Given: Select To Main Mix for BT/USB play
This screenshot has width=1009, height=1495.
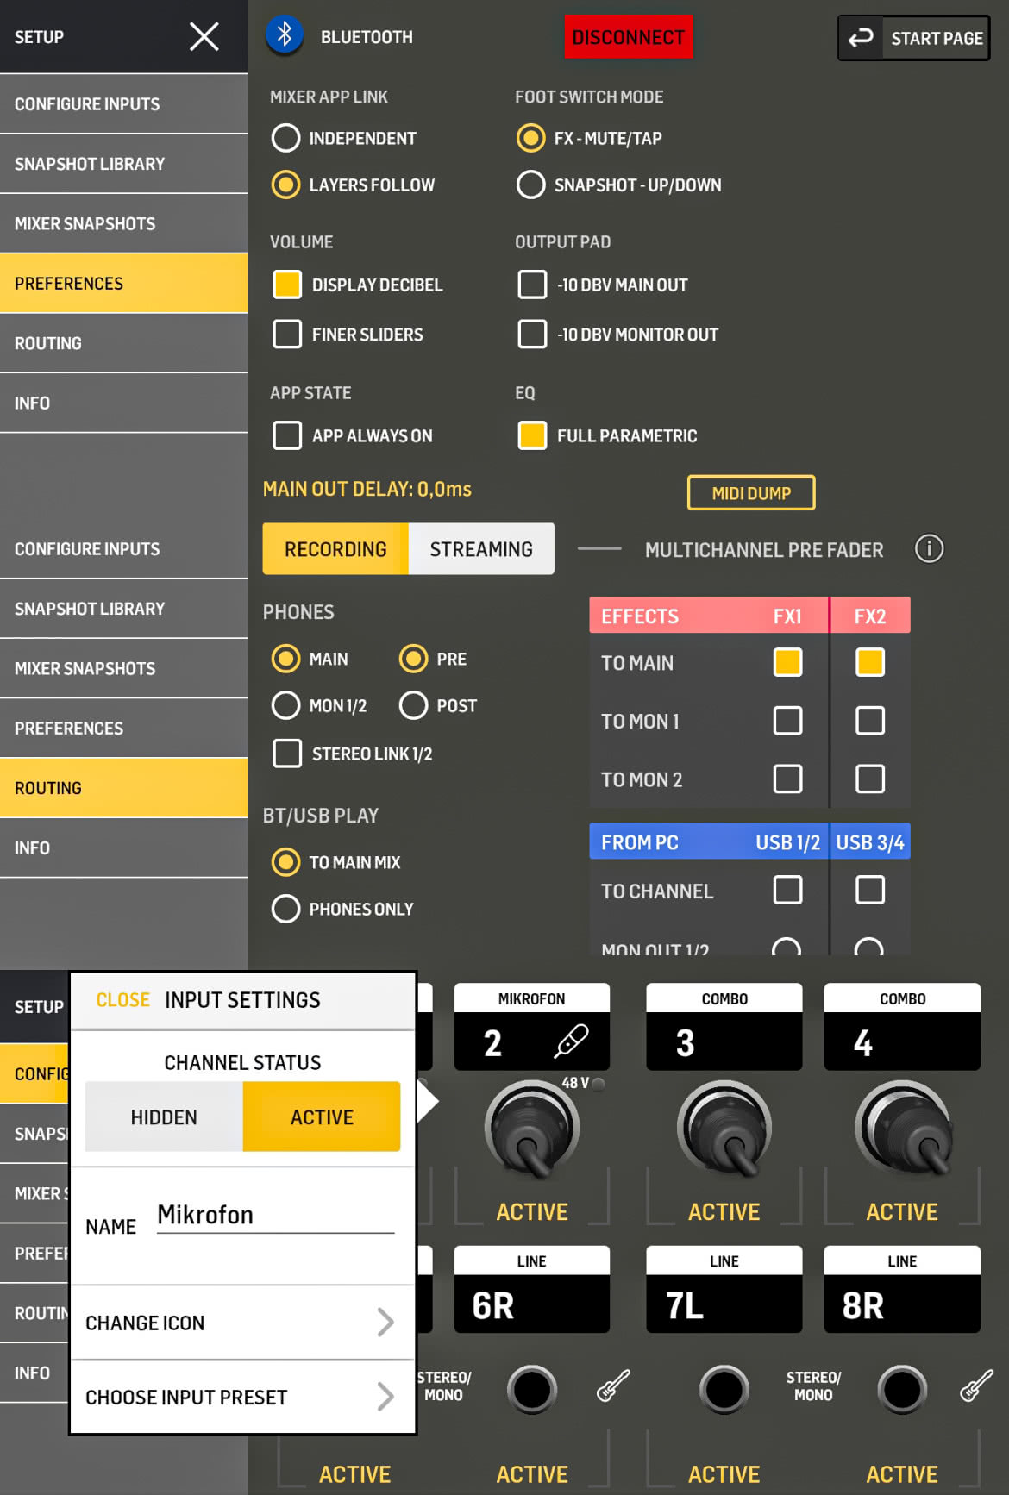Looking at the screenshot, I should point(285,862).
